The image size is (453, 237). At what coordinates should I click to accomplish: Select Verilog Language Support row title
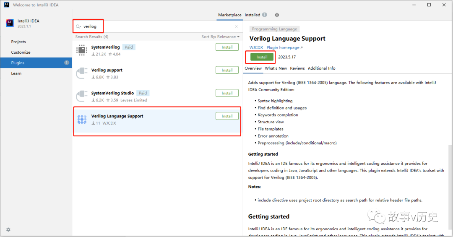[x=117, y=116]
